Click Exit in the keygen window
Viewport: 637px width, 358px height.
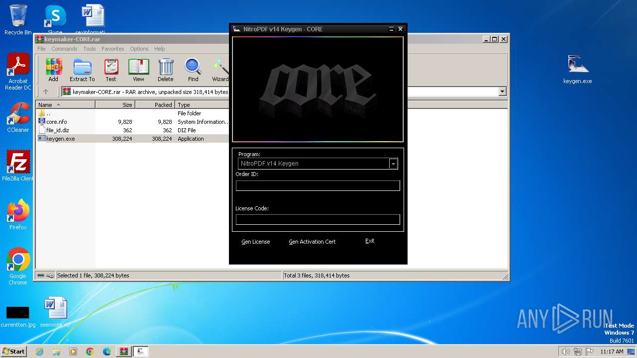pos(370,241)
